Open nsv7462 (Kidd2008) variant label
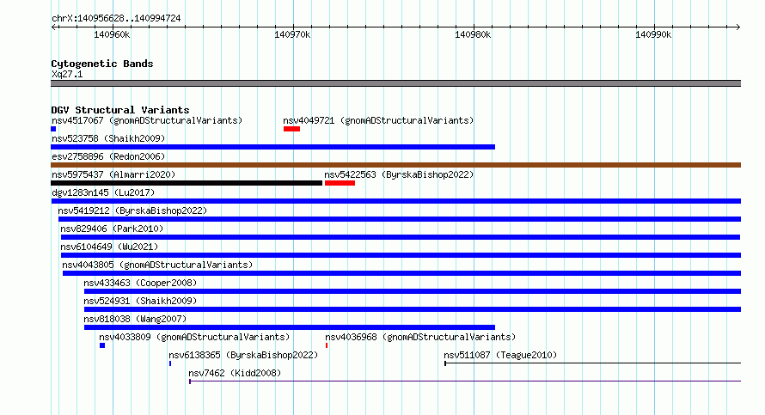Viewport: 765px width, 415px height. pos(235,373)
